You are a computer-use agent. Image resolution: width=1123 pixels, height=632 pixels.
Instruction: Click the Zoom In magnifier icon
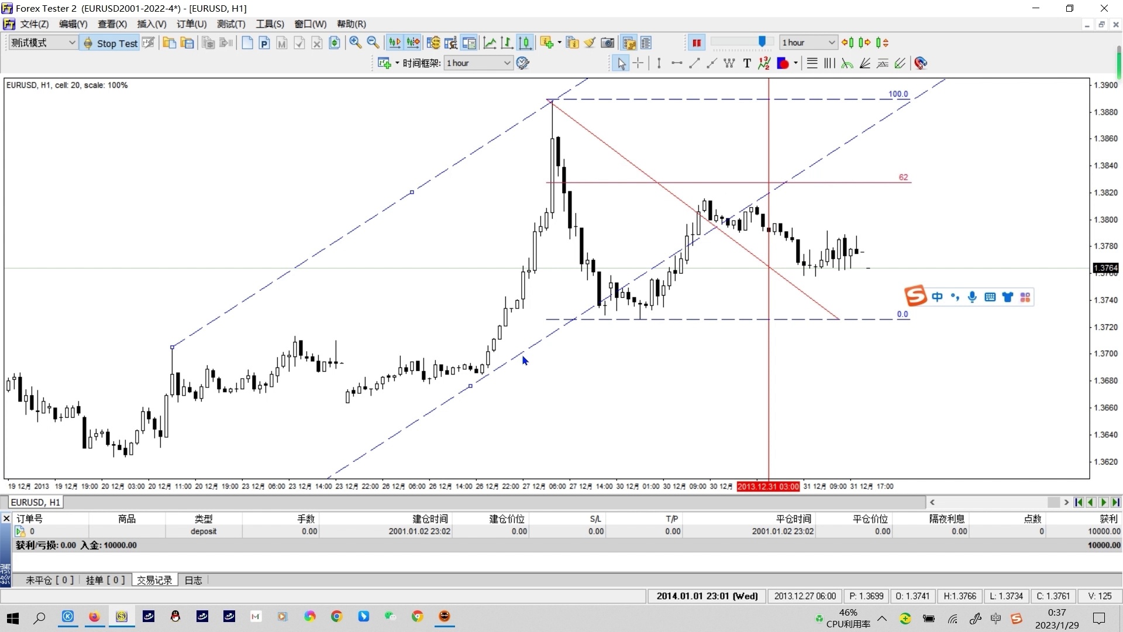tap(355, 43)
